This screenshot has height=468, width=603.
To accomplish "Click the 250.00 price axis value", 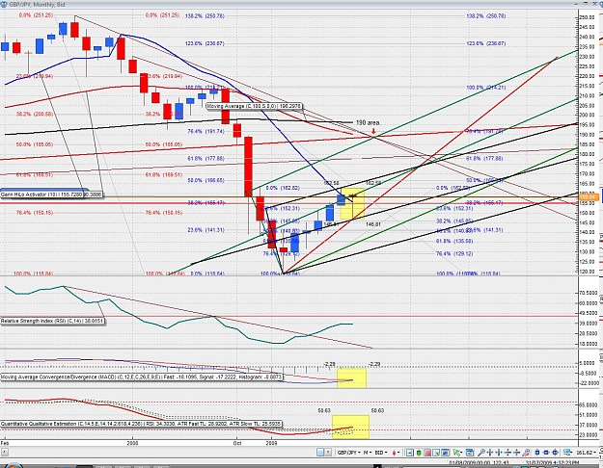I will pos(587,17).
